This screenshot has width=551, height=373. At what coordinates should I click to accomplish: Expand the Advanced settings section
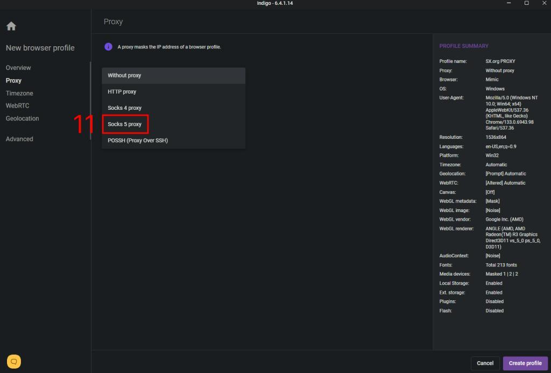pos(19,139)
